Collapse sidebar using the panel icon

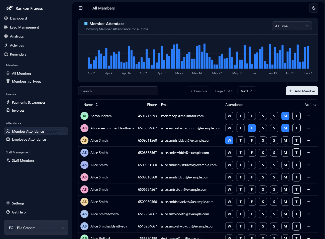coord(81,8)
